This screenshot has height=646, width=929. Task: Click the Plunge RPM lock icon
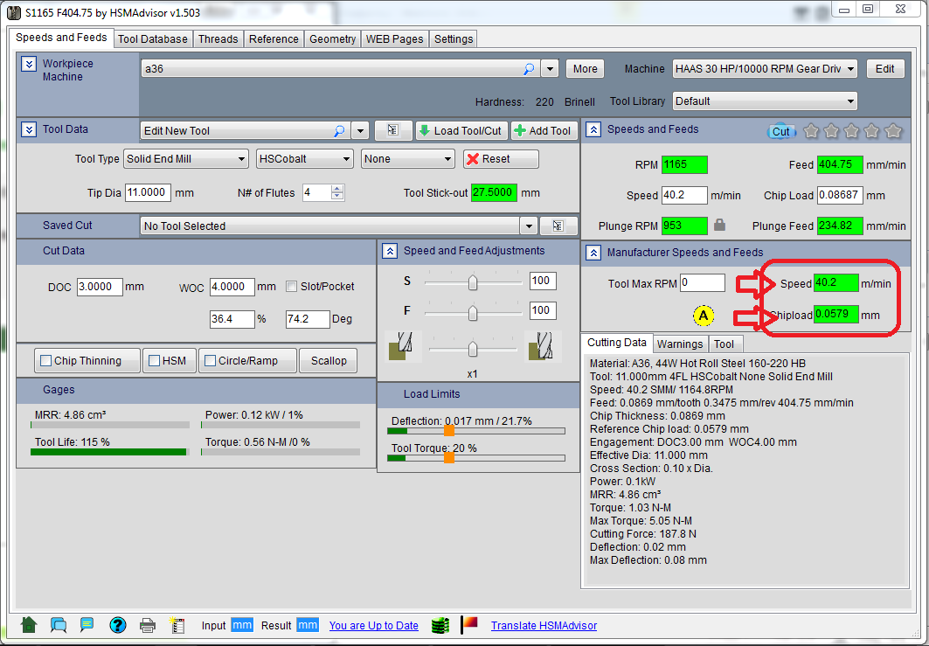(719, 226)
